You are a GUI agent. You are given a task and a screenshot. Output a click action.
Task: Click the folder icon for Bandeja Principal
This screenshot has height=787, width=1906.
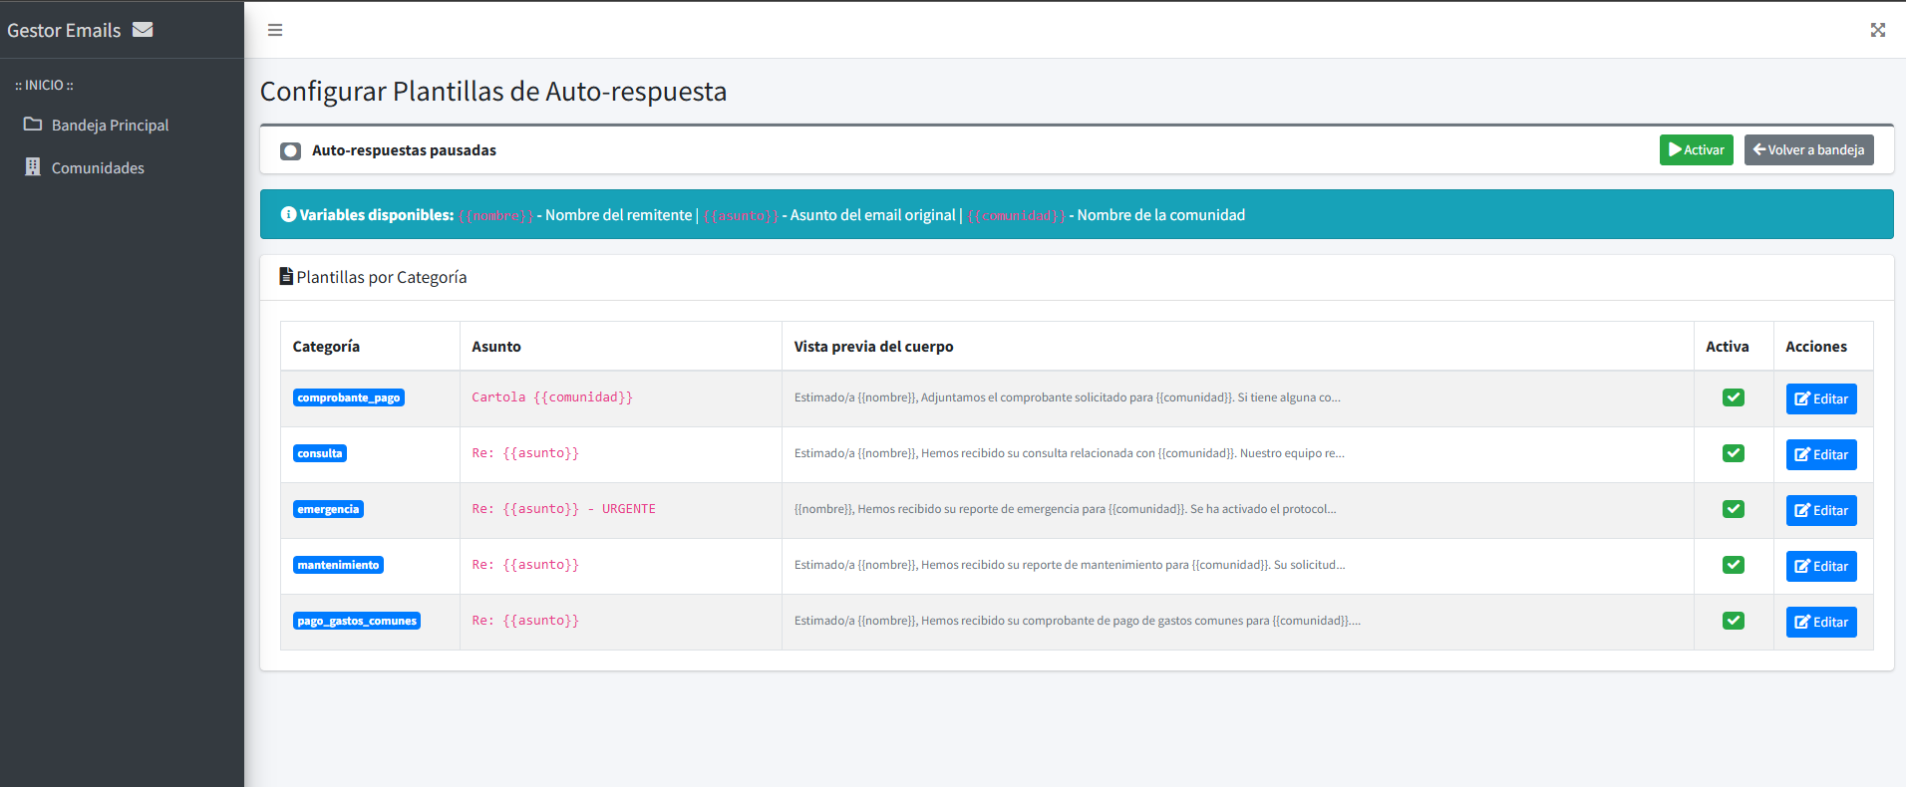coord(33,125)
